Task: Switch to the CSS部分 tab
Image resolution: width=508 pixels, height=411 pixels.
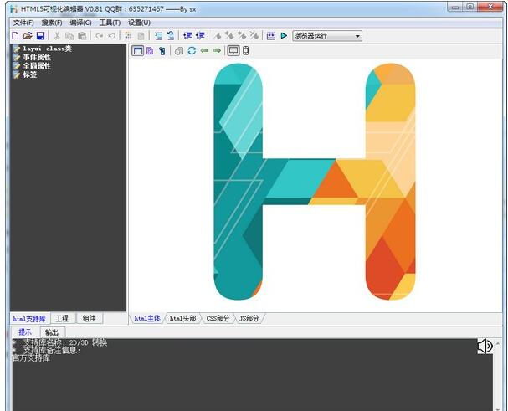Action: tap(218, 319)
